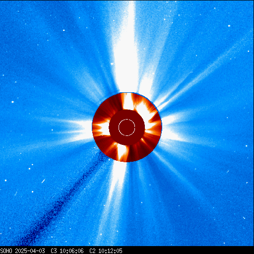Screen dimensions: 254x254
Task: Click the C3 10:06:06 timestamp
Action: 67,251
